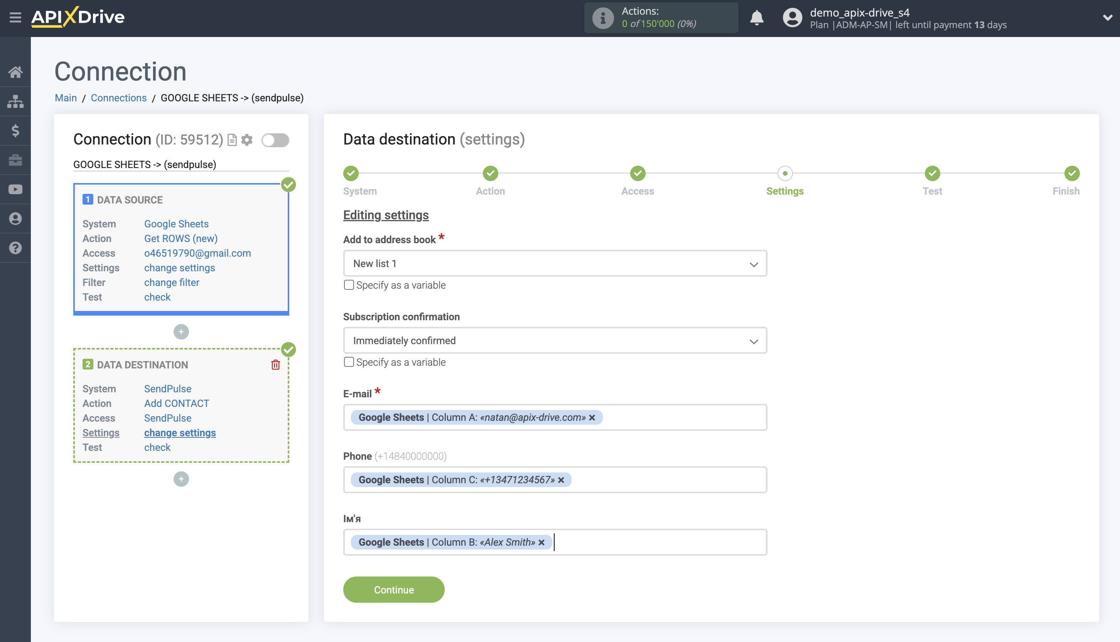
Task: Click the account avatar icon
Action: coord(792,18)
